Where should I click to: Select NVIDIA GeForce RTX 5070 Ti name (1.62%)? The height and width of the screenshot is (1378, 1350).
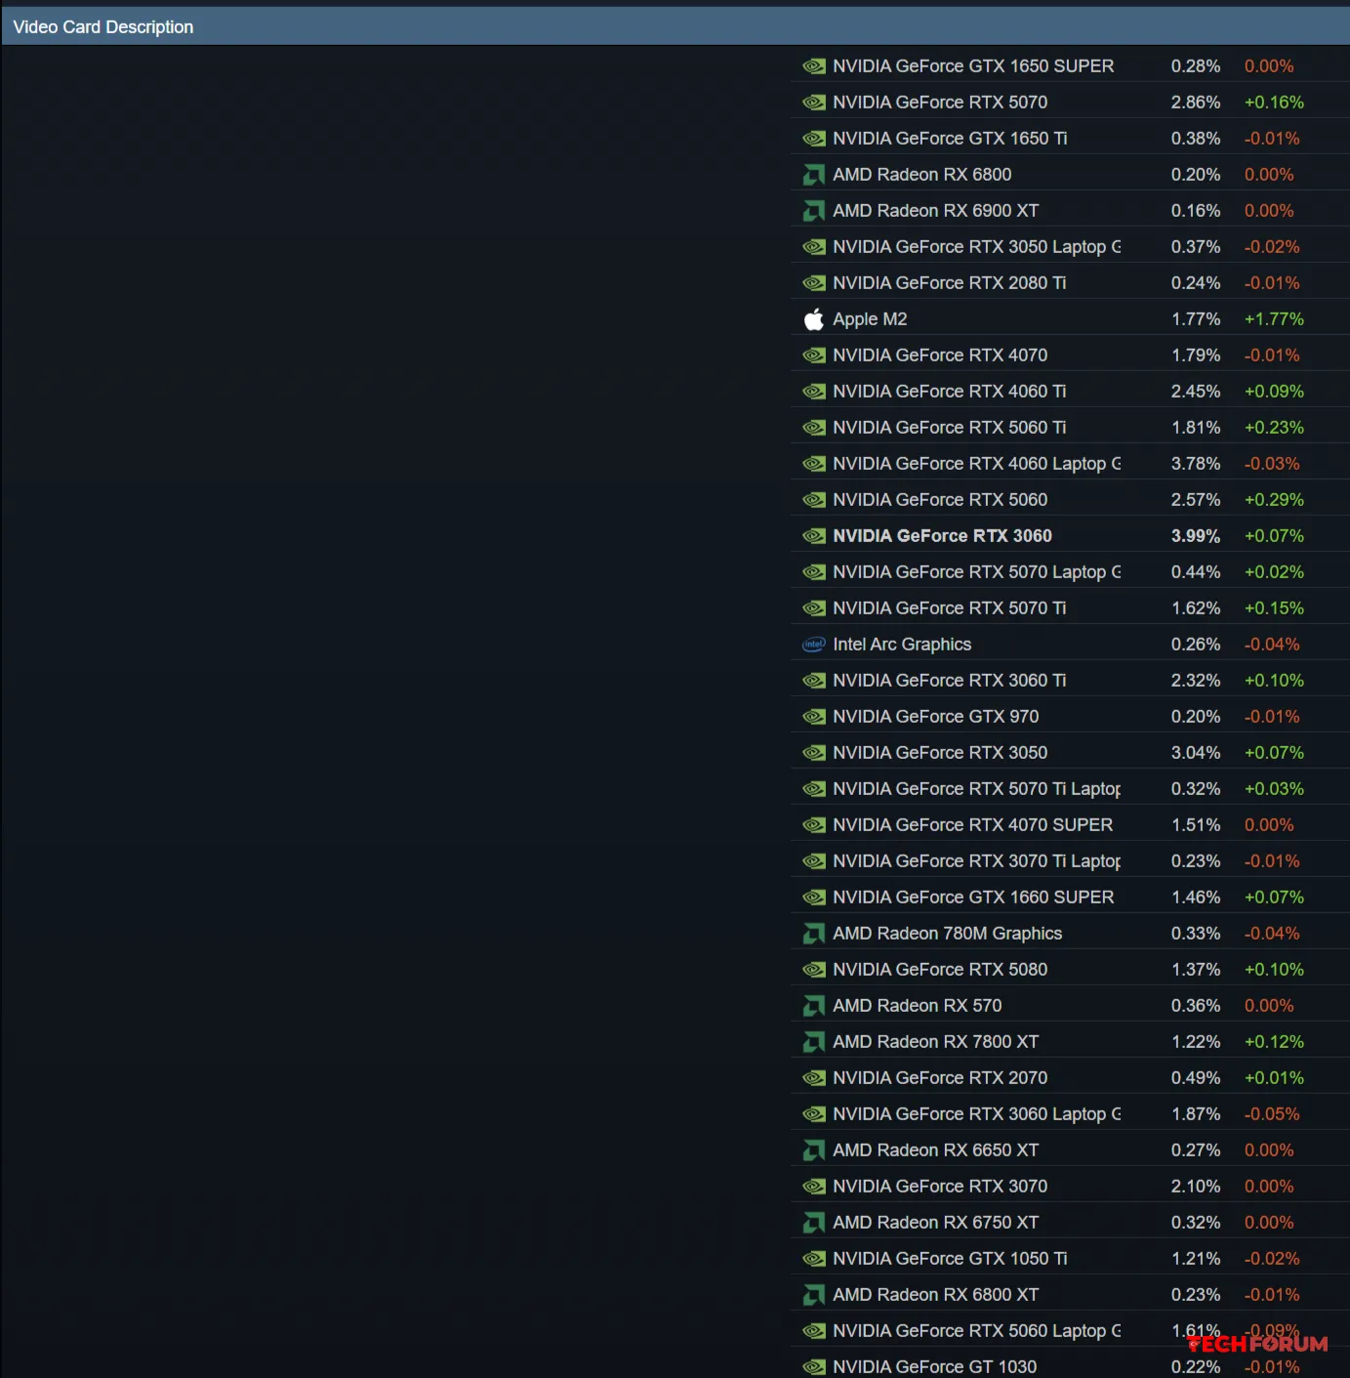point(949,608)
